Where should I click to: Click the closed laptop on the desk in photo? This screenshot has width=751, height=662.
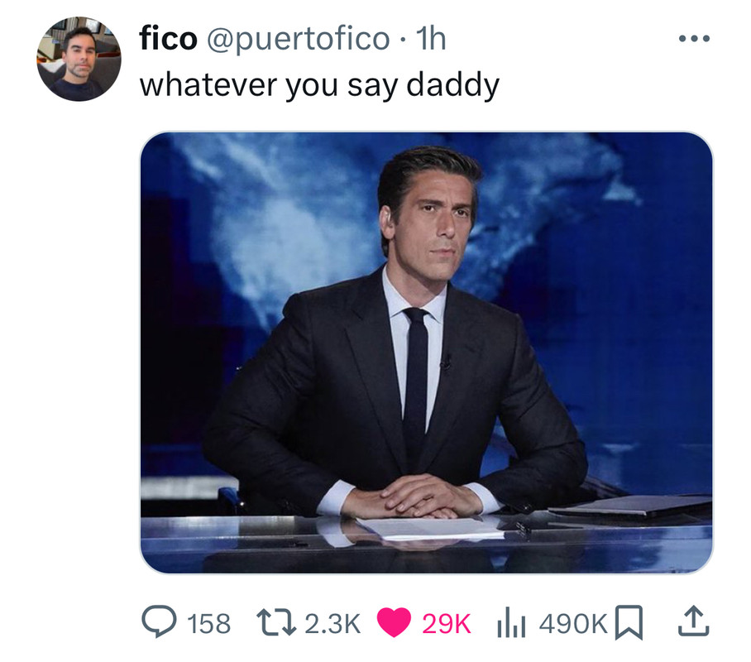click(629, 507)
